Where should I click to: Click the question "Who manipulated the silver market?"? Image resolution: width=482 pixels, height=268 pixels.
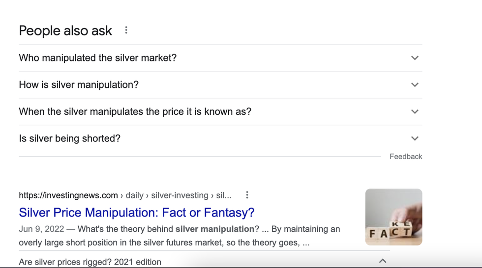pyautogui.click(x=97, y=58)
